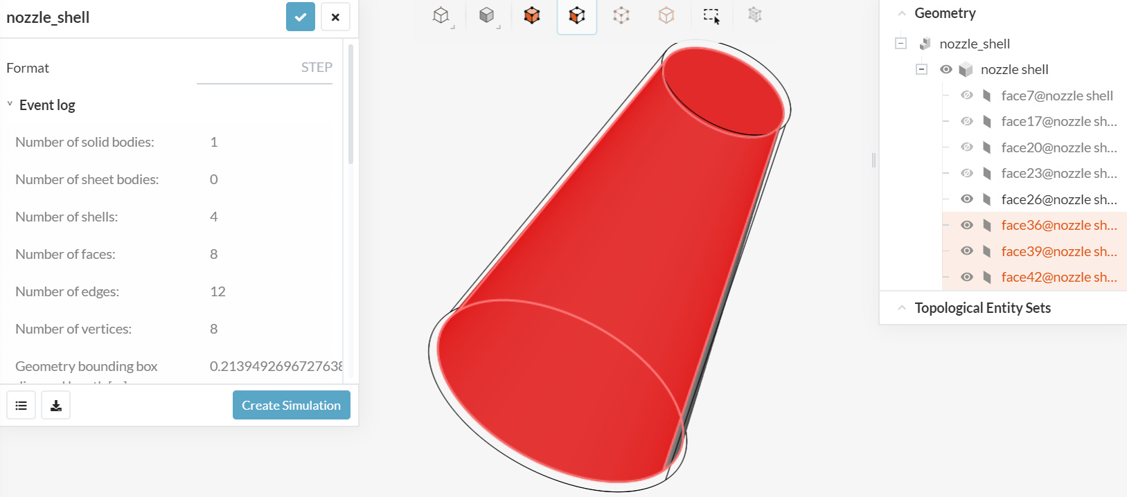This screenshot has width=1127, height=497.
Task: Enable the box selection tool
Action: click(711, 15)
